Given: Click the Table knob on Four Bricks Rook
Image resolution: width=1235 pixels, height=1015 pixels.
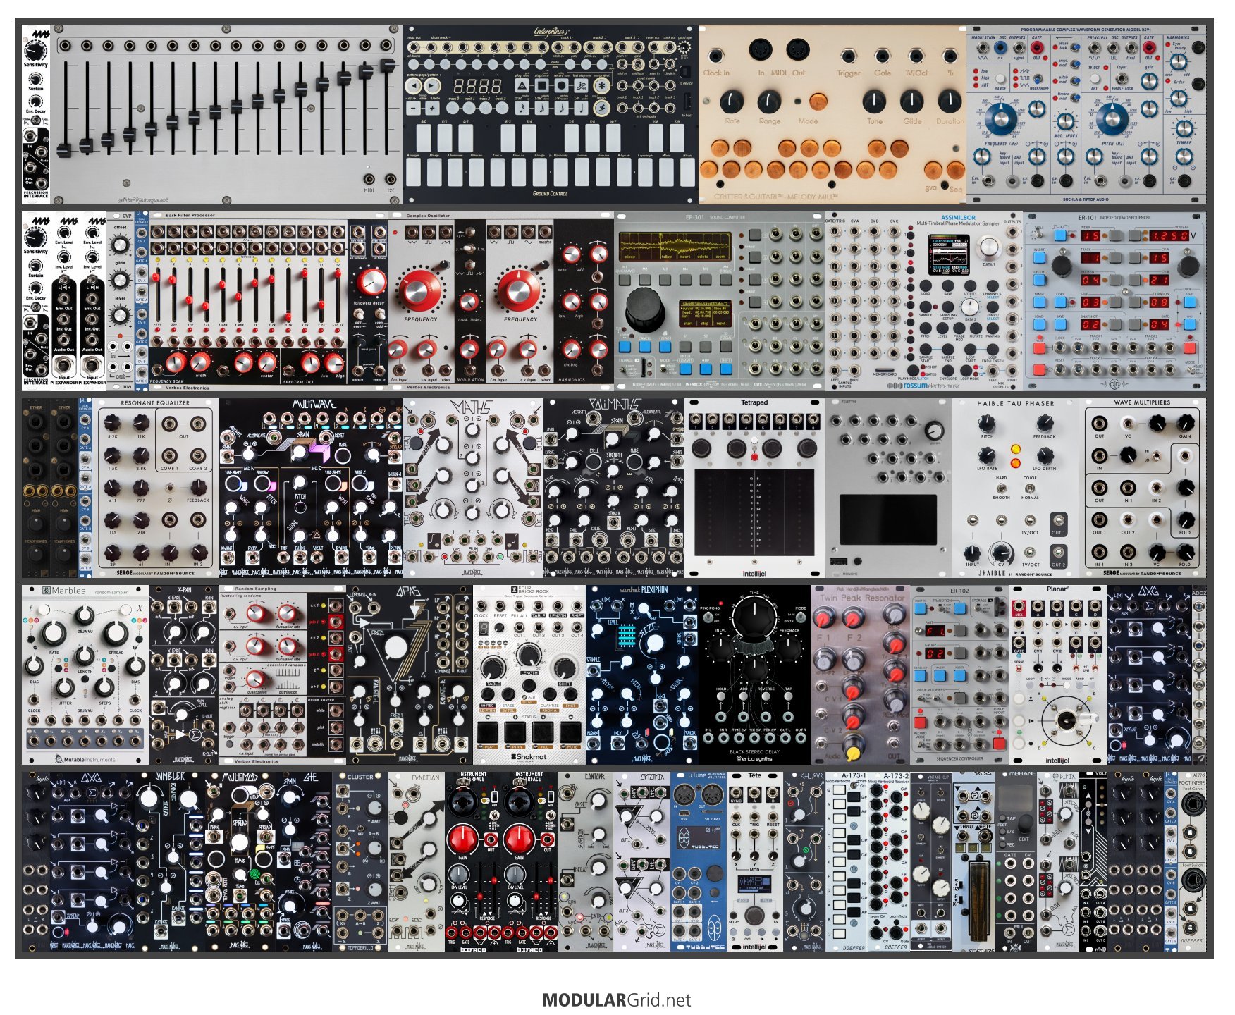Looking at the screenshot, I should coord(493,668).
